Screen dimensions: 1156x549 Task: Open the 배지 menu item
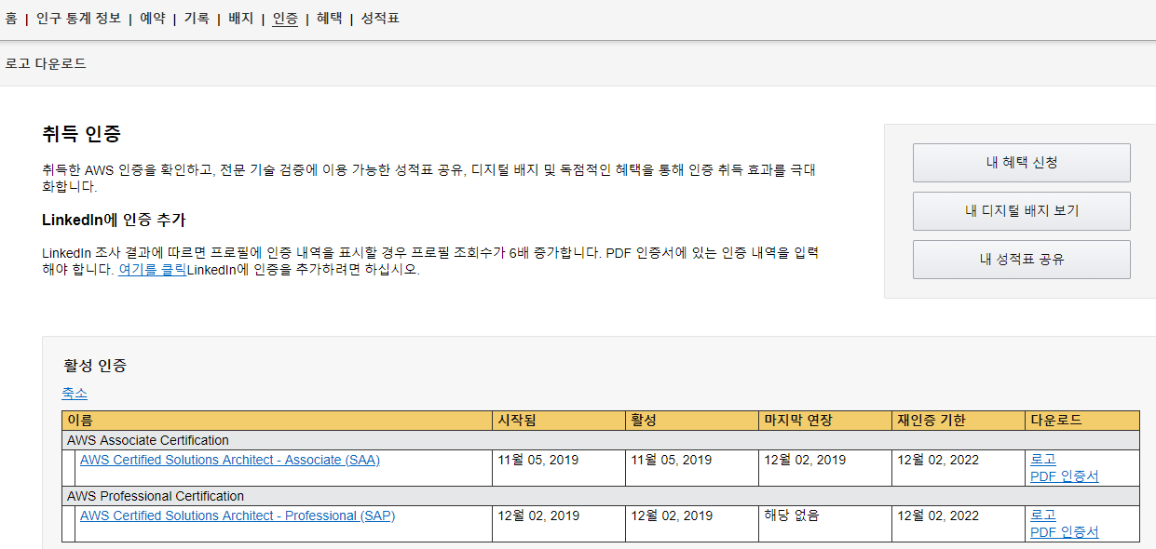tap(240, 18)
